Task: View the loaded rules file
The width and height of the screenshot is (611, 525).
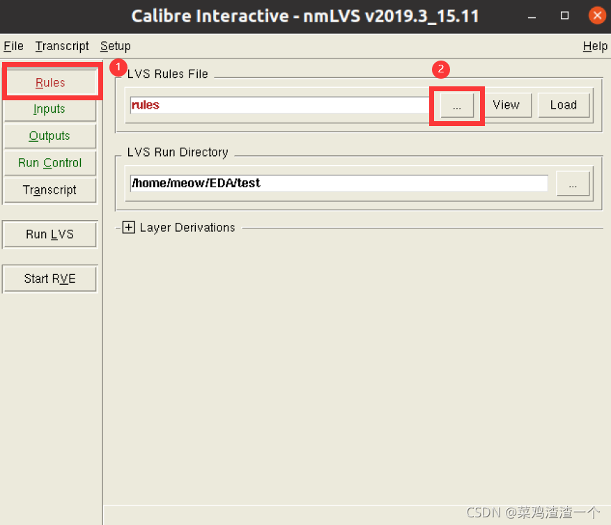Action: point(506,105)
